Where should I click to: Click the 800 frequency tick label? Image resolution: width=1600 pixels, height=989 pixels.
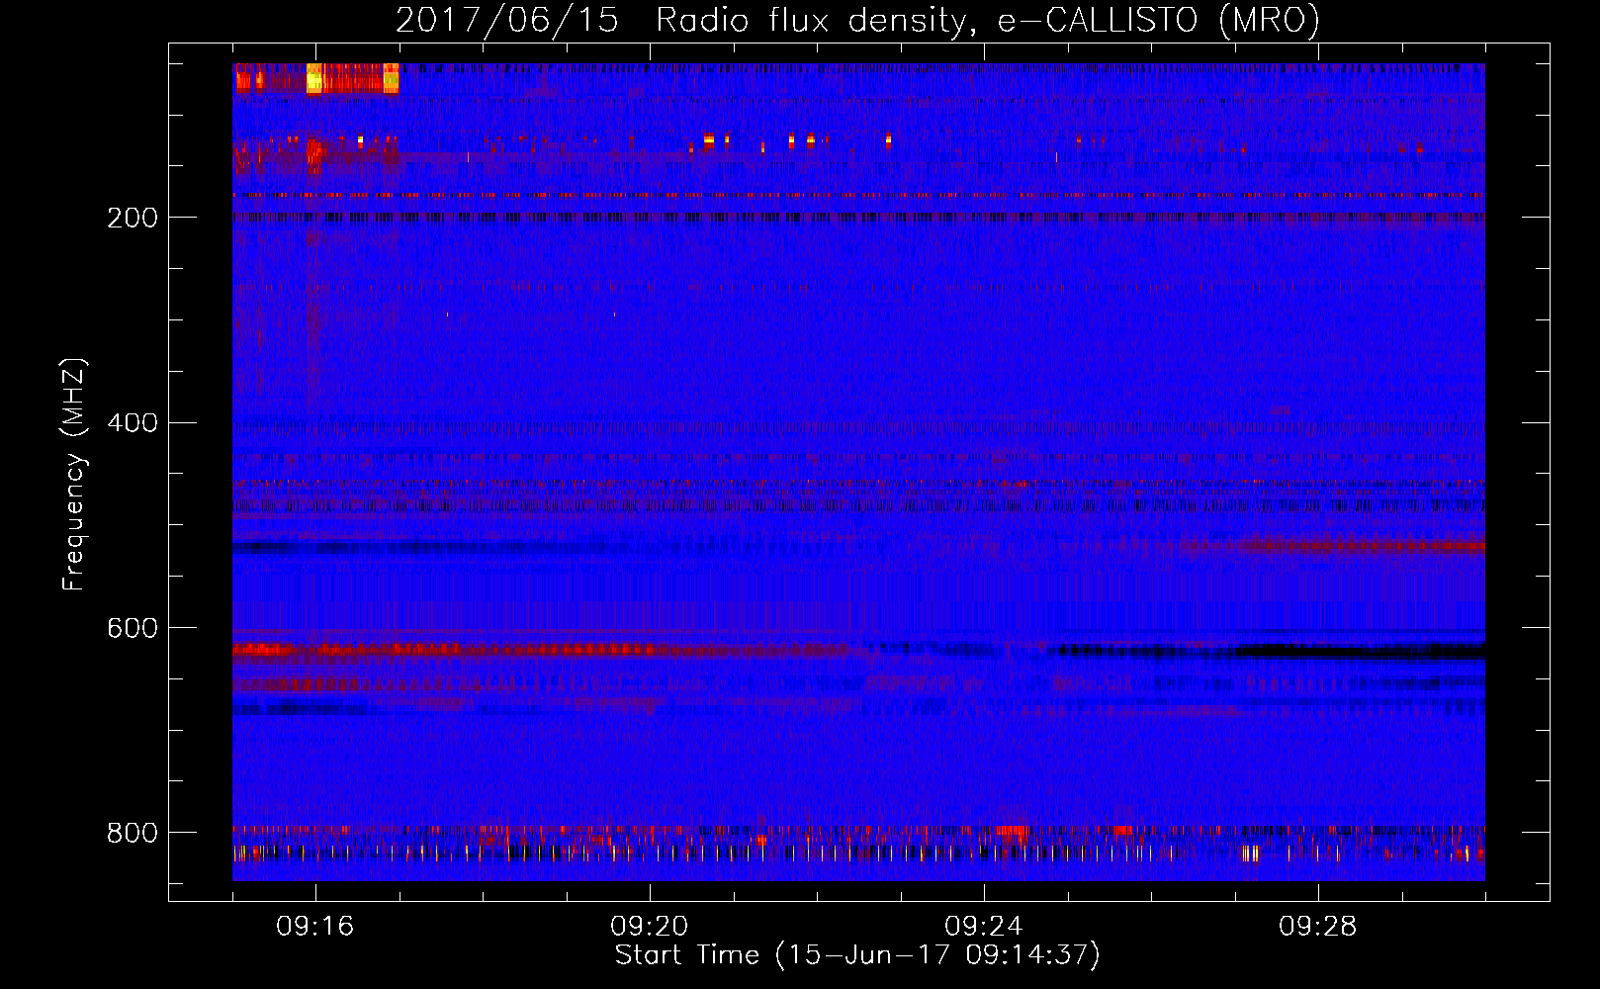pos(133,834)
